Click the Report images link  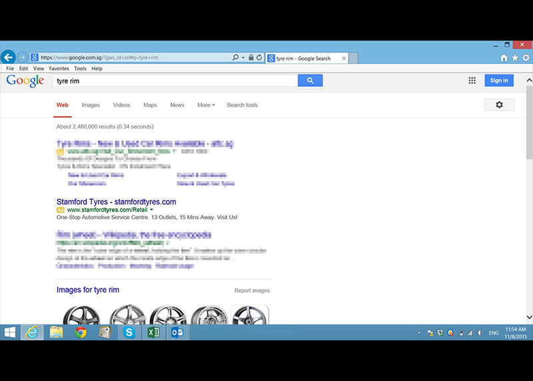pyautogui.click(x=252, y=290)
